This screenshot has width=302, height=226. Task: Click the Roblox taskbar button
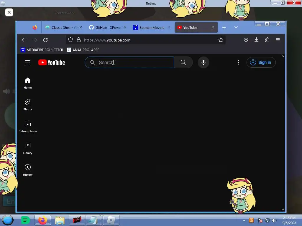(x=111, y=220)
